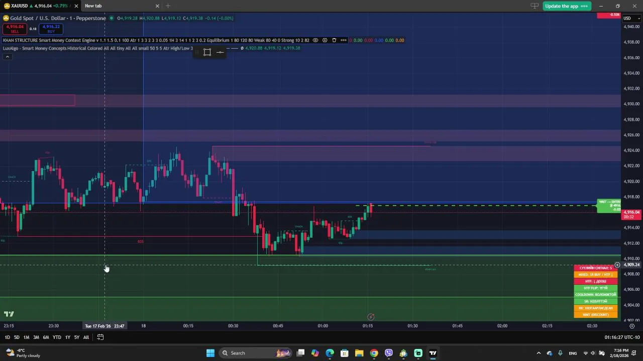Select the 1M time range

click(x=26, y=337)
